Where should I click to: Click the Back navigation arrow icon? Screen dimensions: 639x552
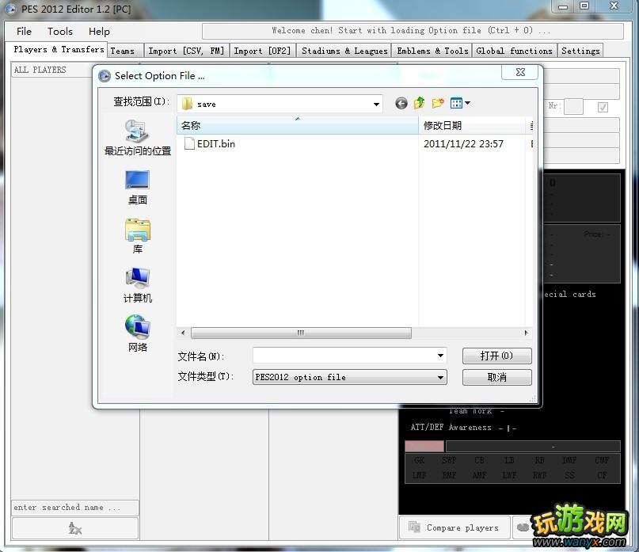point(401,103)
